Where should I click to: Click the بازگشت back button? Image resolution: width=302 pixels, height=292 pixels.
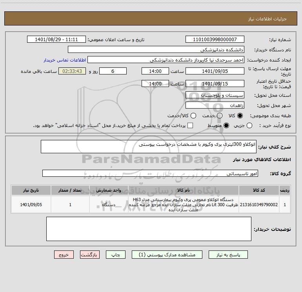pyautogui.click(x=90, y=255)
